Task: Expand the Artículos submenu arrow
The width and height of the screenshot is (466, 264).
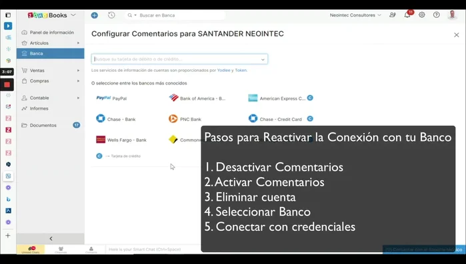Action: tap(78, 43)
